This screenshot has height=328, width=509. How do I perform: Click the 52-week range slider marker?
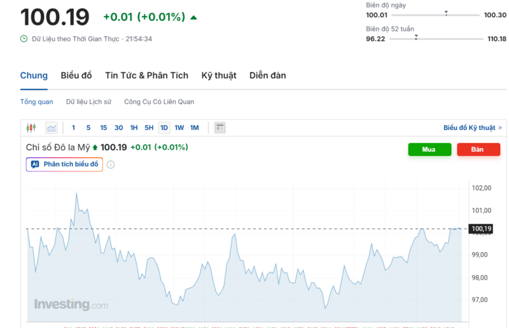(415, 38)
